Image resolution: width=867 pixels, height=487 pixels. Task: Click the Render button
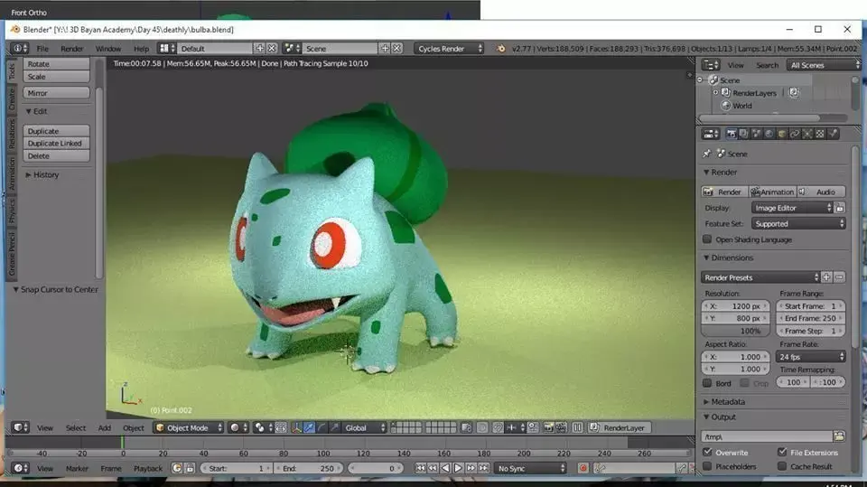click(724, 192)
